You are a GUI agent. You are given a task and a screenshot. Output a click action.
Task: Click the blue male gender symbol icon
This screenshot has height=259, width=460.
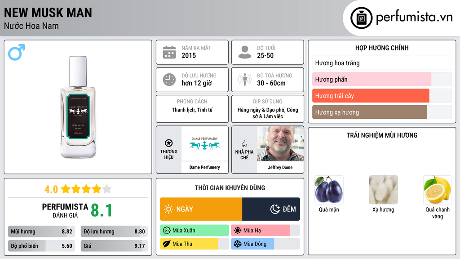(x=17, y=52)
